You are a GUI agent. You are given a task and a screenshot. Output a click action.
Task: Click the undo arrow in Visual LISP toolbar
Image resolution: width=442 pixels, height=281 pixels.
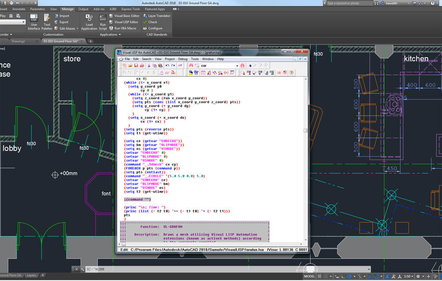[x=167, y=66]
